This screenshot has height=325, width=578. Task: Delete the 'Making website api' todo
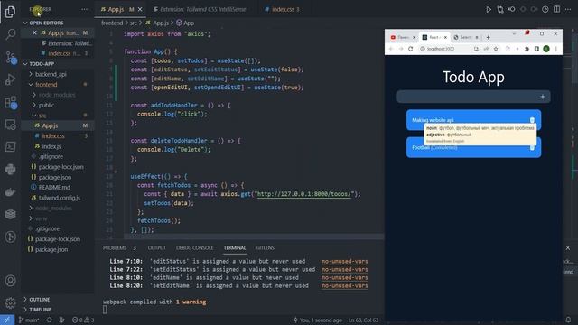(532, 120)
